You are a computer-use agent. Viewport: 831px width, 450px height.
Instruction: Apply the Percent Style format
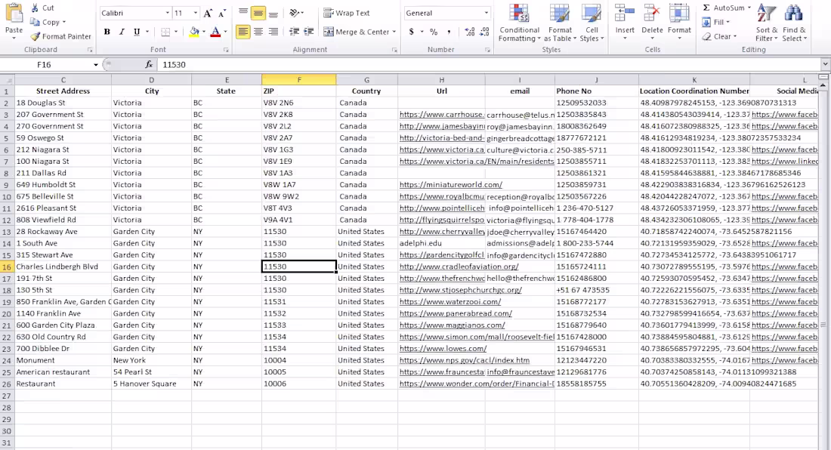click(x=435, y=33)
